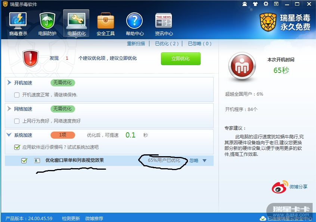316x222 pixels.
Task: View the 已优化 (2) list
Action: click(167, 44)
